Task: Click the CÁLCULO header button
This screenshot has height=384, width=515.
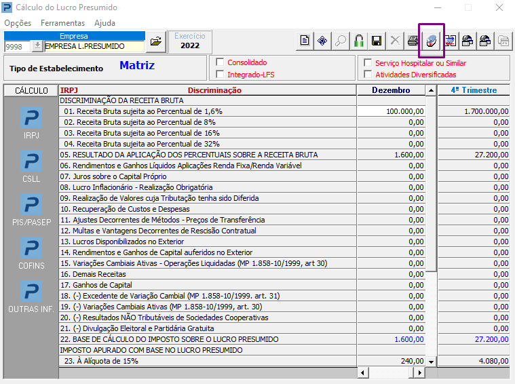Action: coord(31,90)
